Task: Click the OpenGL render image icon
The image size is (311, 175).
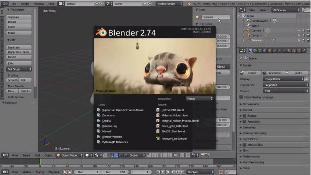Action: point(203,155)
